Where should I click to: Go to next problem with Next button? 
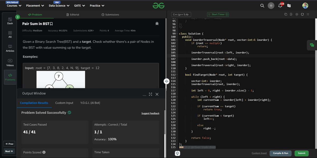(9, 151)
